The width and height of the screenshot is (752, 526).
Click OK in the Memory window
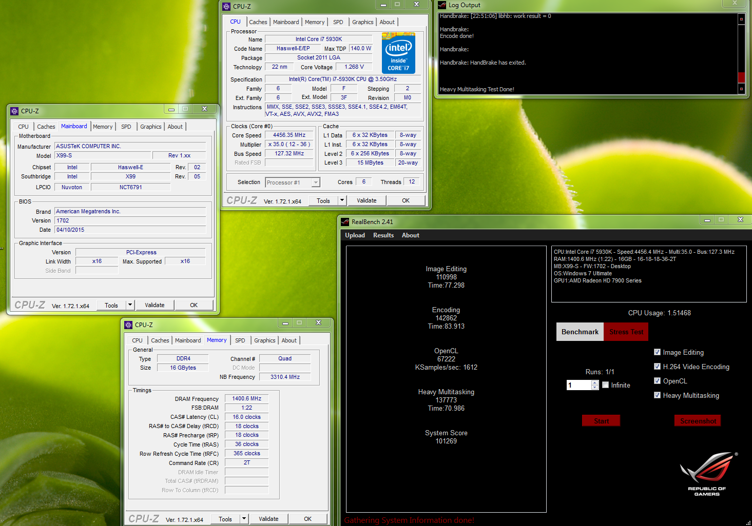pos(307,519)
